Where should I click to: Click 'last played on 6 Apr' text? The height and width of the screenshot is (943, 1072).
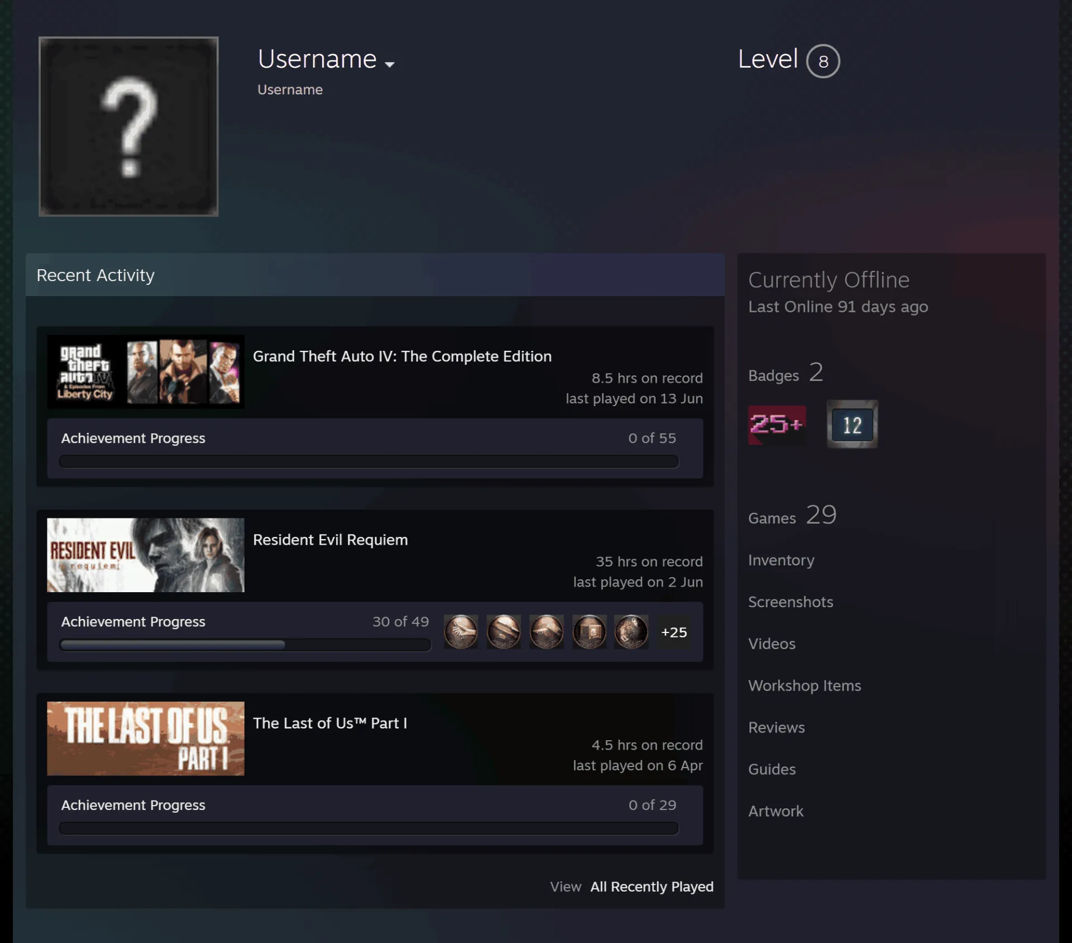(638, 765)
